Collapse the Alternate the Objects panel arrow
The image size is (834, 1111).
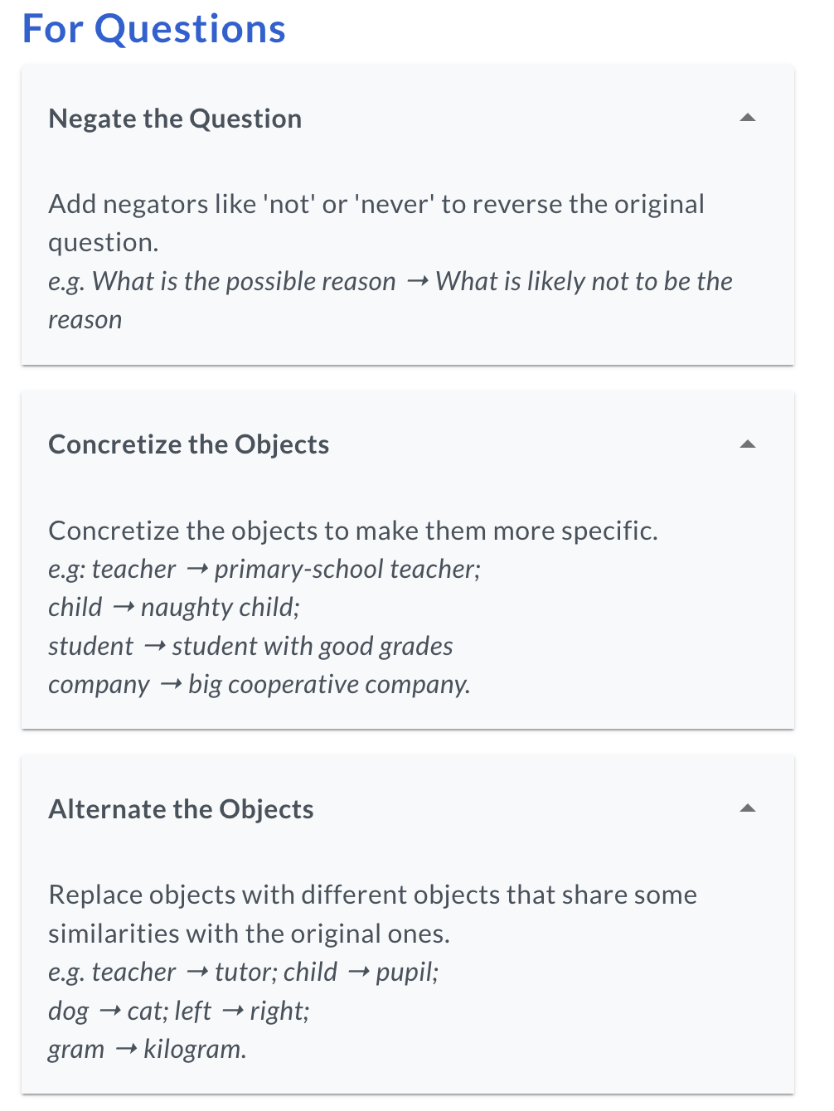point(747,808)
